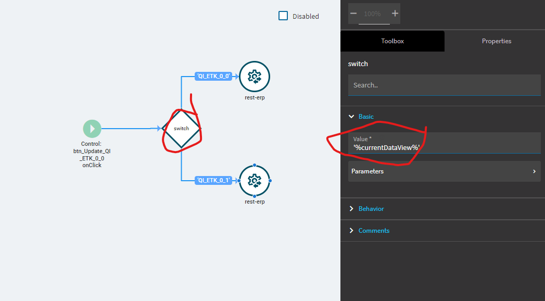545x301 pixels.
Task: Switch to the Properties tab
Action: [497, 41]
